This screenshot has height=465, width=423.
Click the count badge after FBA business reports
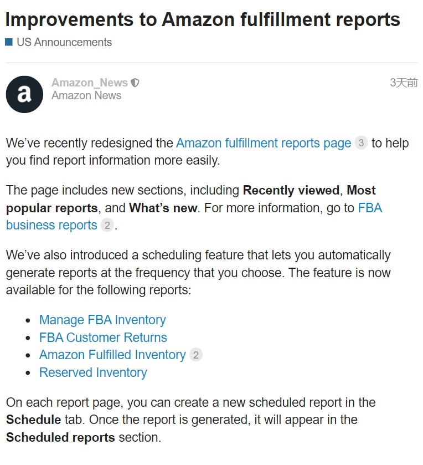point(107,226)
